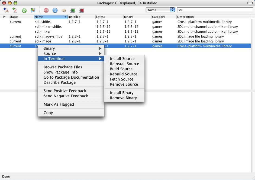Click the open book browse icon
This screenshot has height=180, width=255.
(x=64, y=11)
